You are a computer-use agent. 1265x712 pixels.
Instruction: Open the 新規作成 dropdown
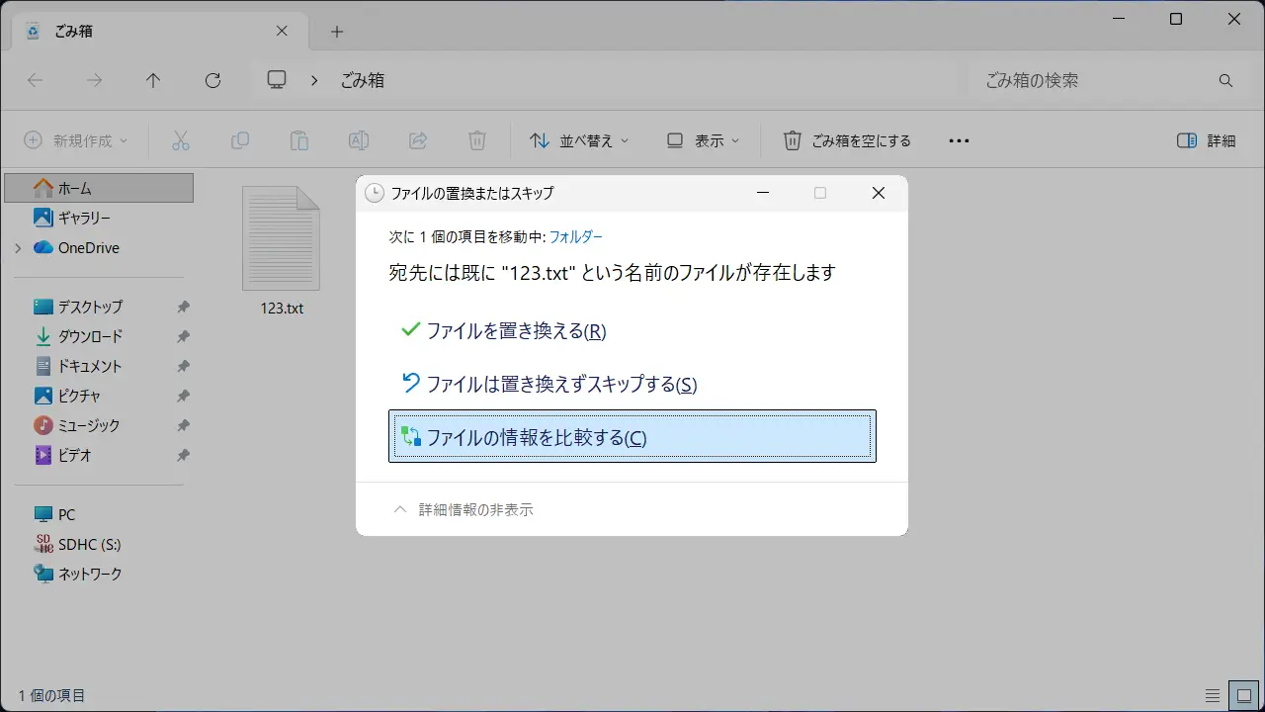click(x=77, y=140)
